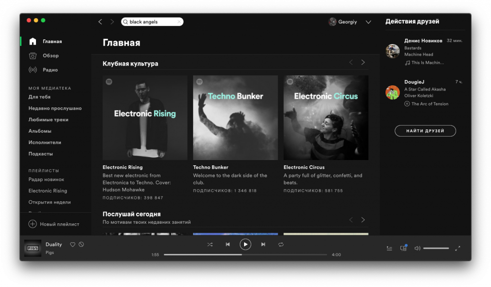Toggle repeat mode

click(281, 244)
